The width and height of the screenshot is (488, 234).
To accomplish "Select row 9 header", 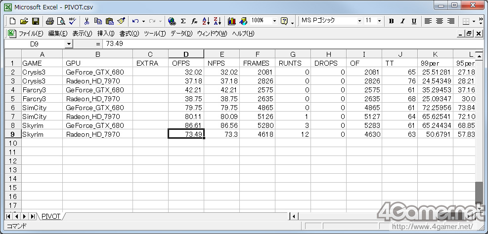I will [x=13, y=135].
